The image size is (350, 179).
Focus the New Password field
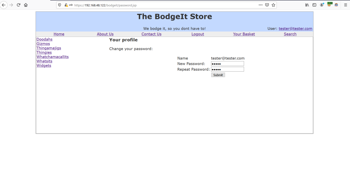228,64
